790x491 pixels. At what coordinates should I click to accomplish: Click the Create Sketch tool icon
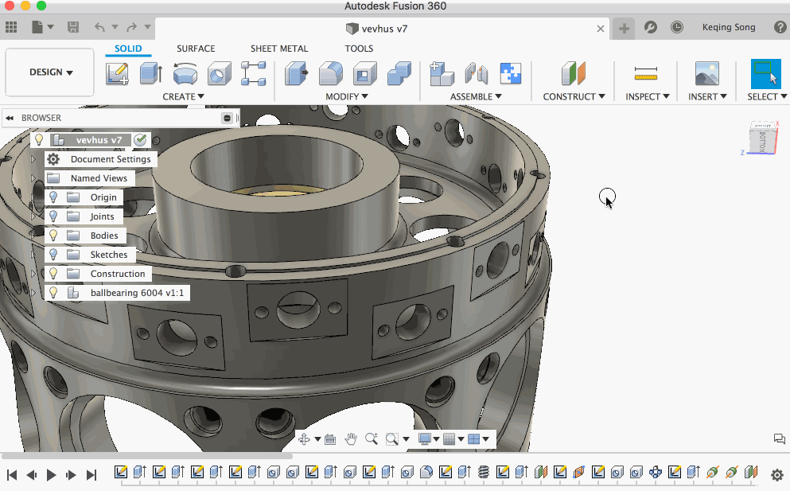(x=117, y=74)
